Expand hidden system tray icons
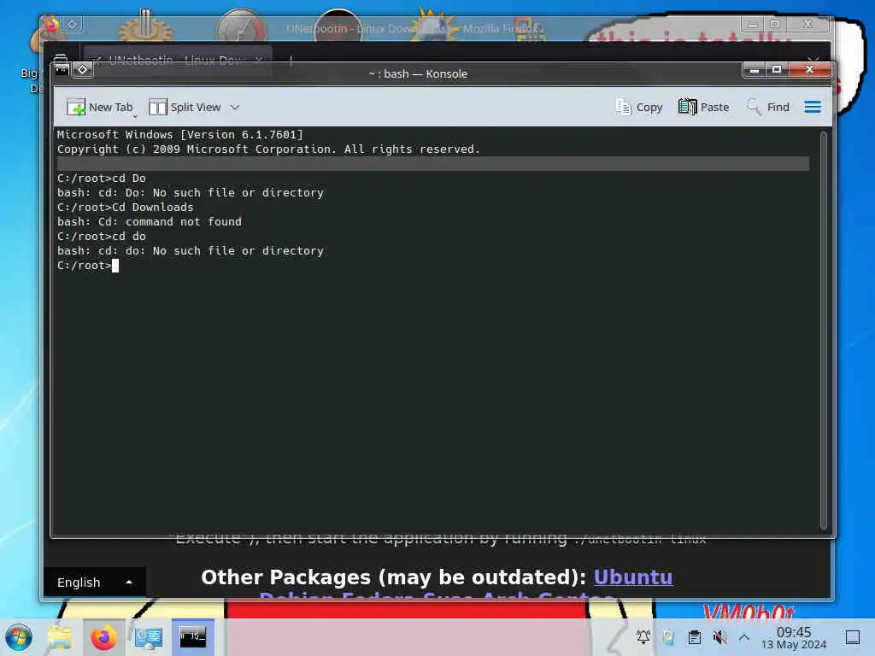Screen dimensions: 875x656 point(744,637)
